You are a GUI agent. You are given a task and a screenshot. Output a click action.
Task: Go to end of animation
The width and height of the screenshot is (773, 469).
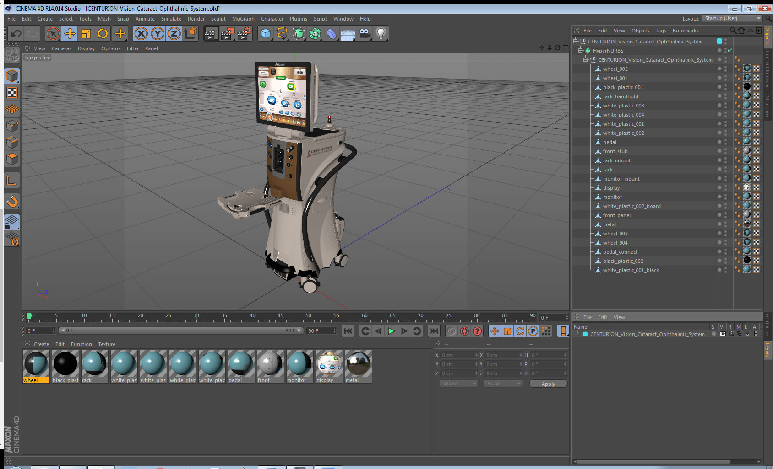click(434, 331)
